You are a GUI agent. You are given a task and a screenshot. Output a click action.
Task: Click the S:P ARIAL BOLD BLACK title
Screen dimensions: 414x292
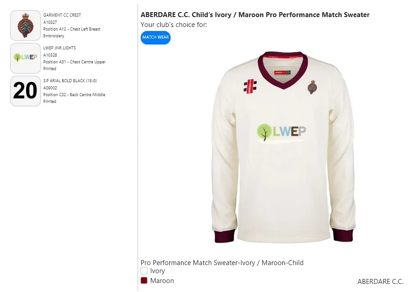70,81
